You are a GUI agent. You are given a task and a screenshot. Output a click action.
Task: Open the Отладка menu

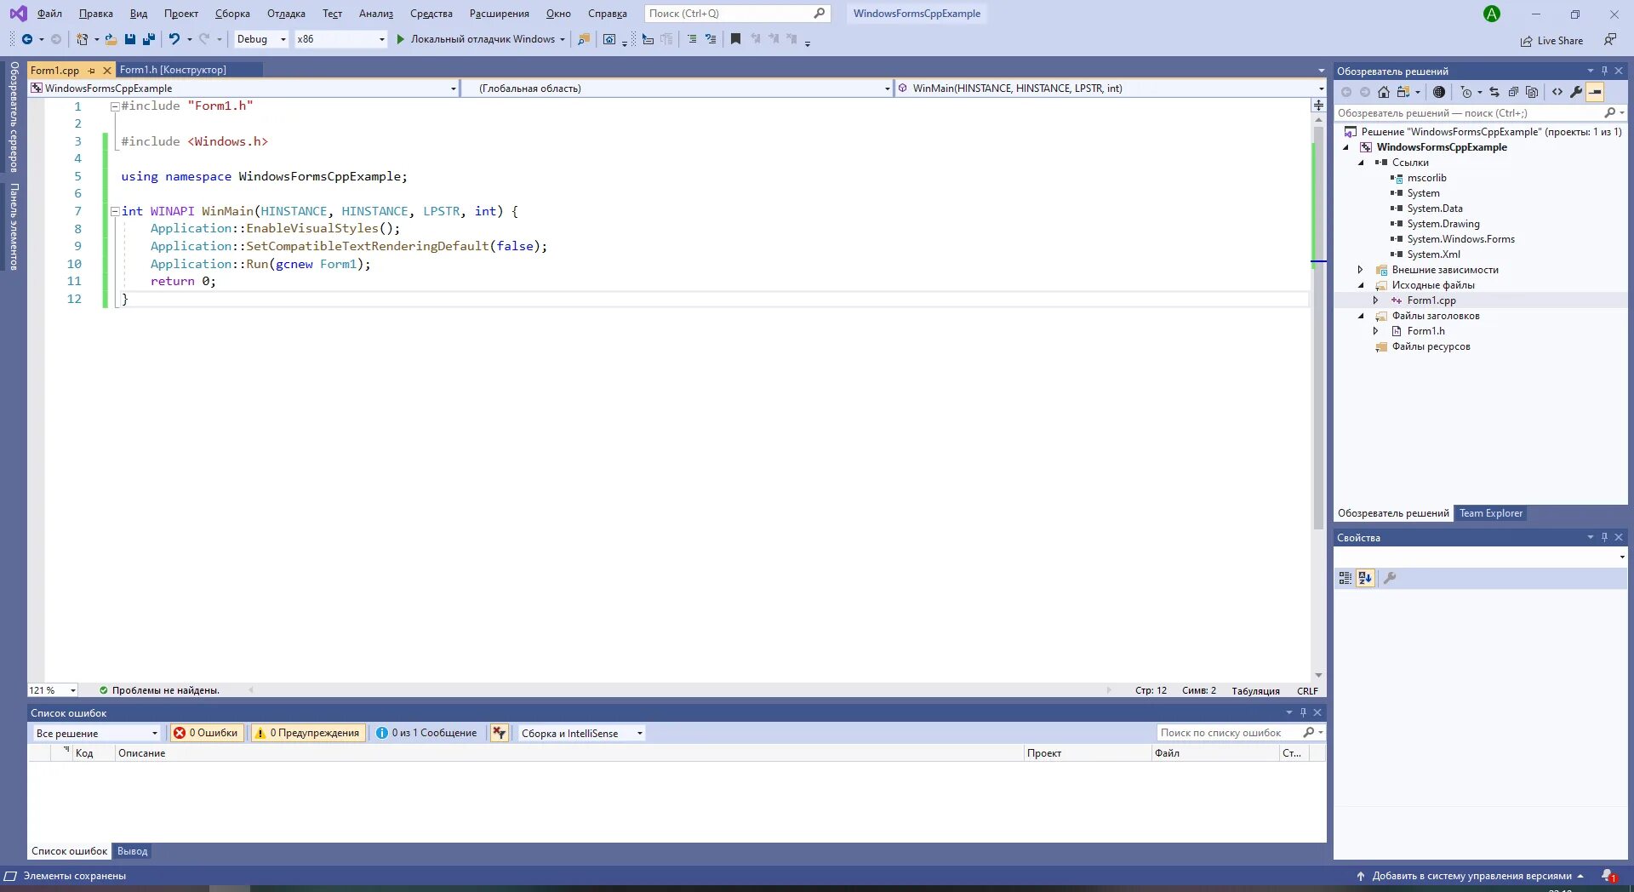[286, 14]
